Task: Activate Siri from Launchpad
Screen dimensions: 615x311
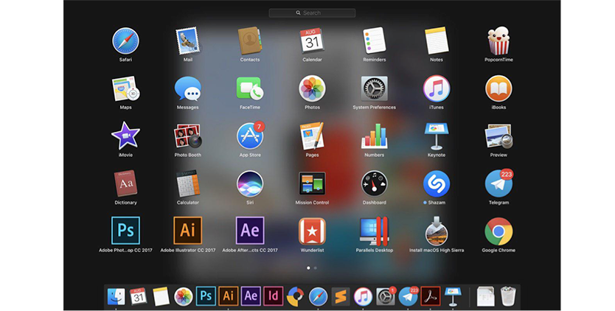Action: [250, 184]
